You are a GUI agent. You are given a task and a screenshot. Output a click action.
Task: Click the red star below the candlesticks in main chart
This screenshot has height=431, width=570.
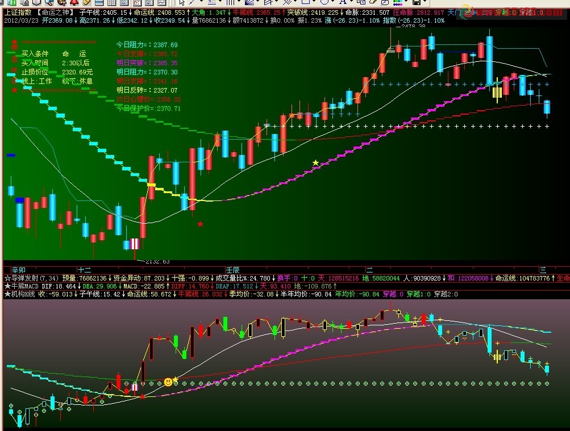pyautogui.click(x=200, y=224)
